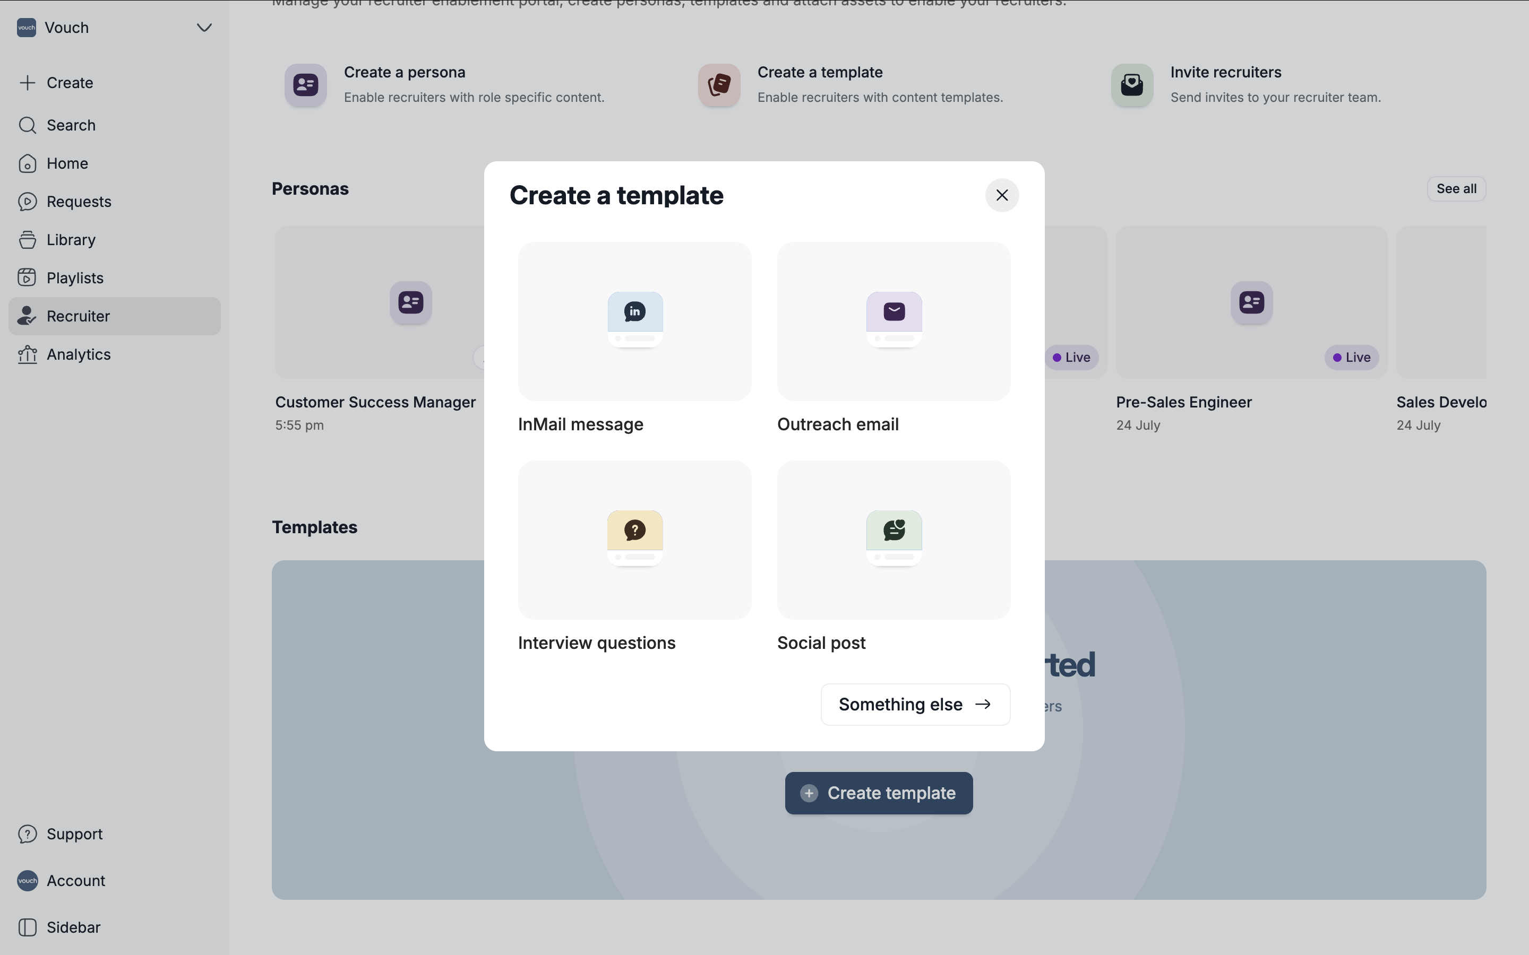Close the Create a template dialog

tap(1002, 195)
